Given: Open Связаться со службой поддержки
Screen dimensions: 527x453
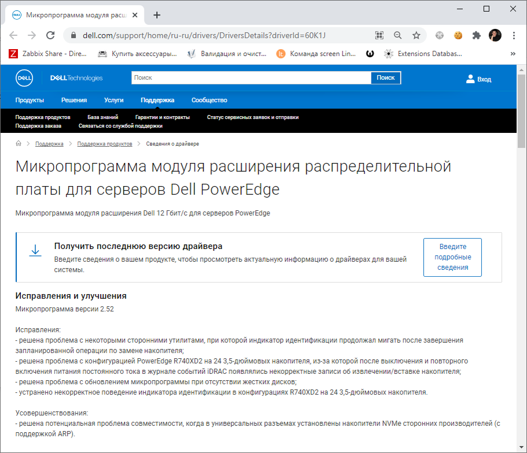Looking at the screenshot, I should pos(120,126).
